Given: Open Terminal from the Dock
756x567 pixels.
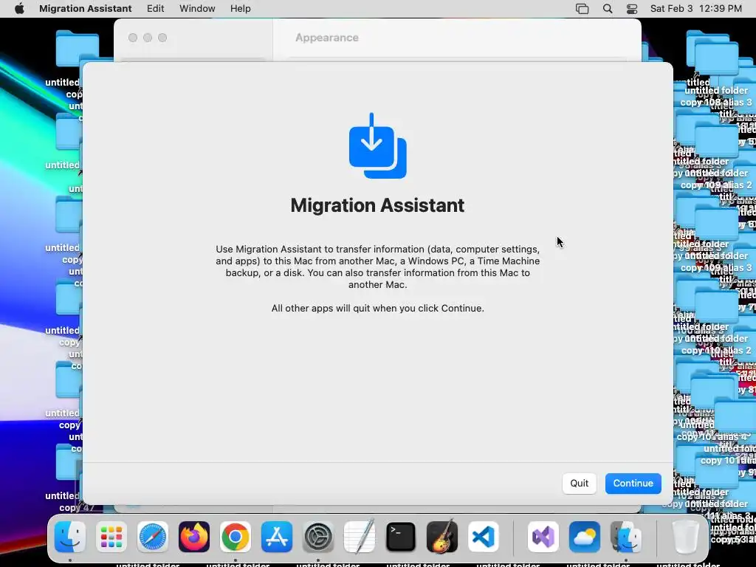Looking at the screenshot, I should [401, 536].
